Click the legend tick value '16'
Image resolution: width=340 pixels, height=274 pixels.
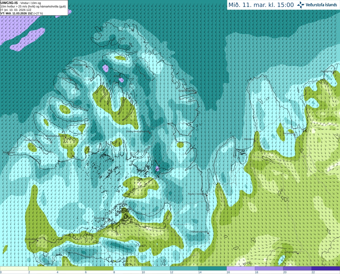tap(228, 272)
